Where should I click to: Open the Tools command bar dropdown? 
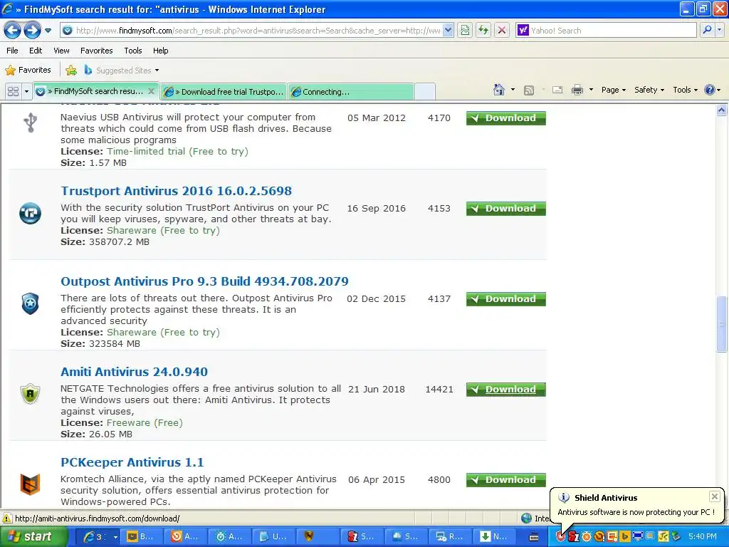(x=686, y=90)
